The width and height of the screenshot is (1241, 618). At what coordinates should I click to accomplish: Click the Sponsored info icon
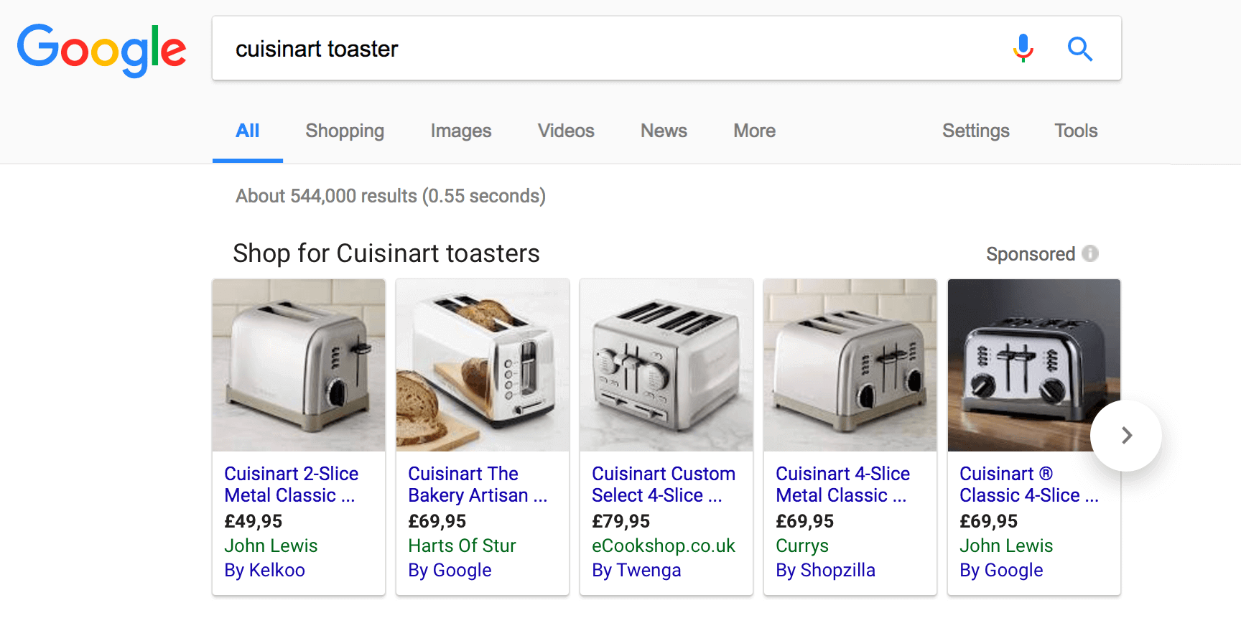1090,253
